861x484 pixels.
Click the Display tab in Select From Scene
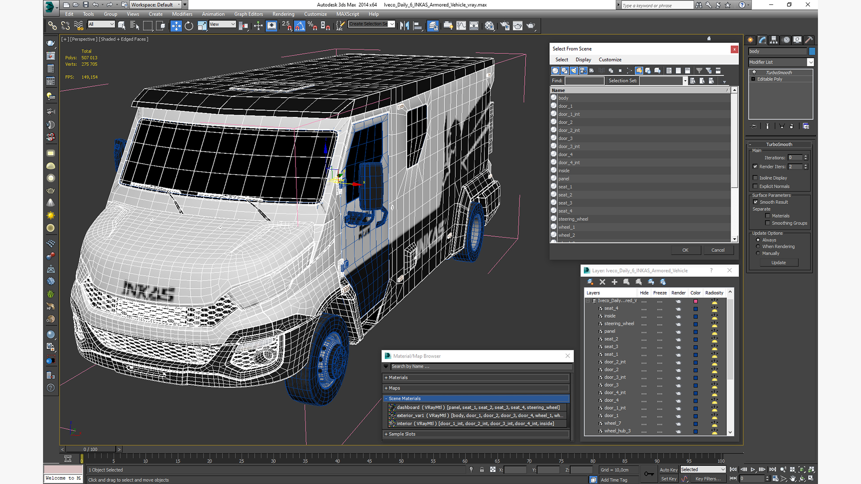pyautogui.click(x=583, y=59)
